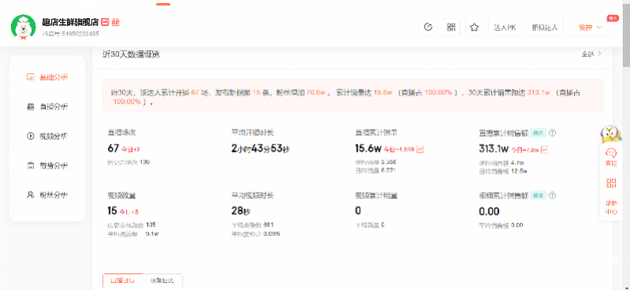Click the 能 badge beside the store name

(x=116, y=22)
